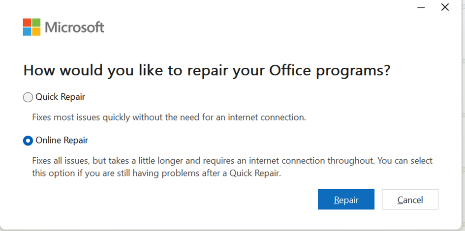Start the repair with the Repair button
The image size is (465, 231).
[x=346, y=200]
